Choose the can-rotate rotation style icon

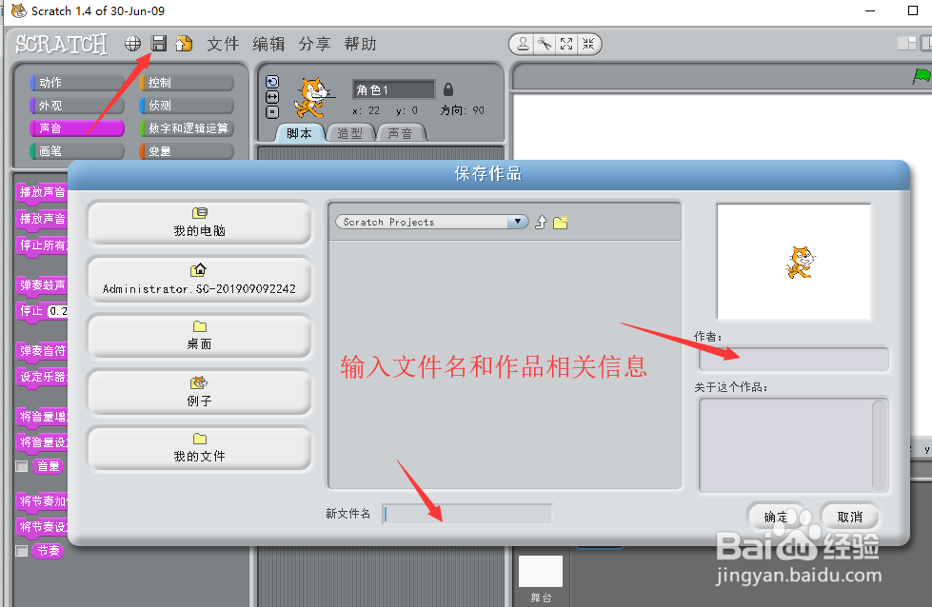pos(272,82)
